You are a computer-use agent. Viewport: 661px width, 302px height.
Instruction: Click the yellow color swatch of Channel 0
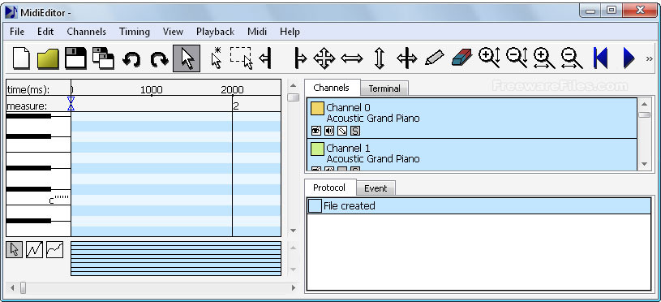click(317, 109)
